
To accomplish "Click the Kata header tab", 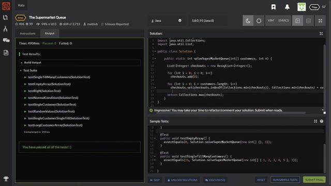I will (21, 5).
